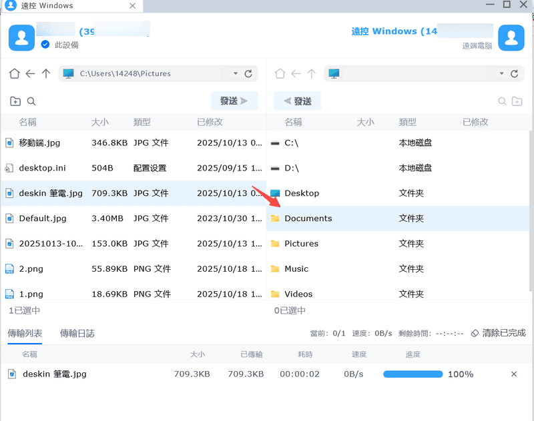Open remote D:\ drive

tap(398, 168)
